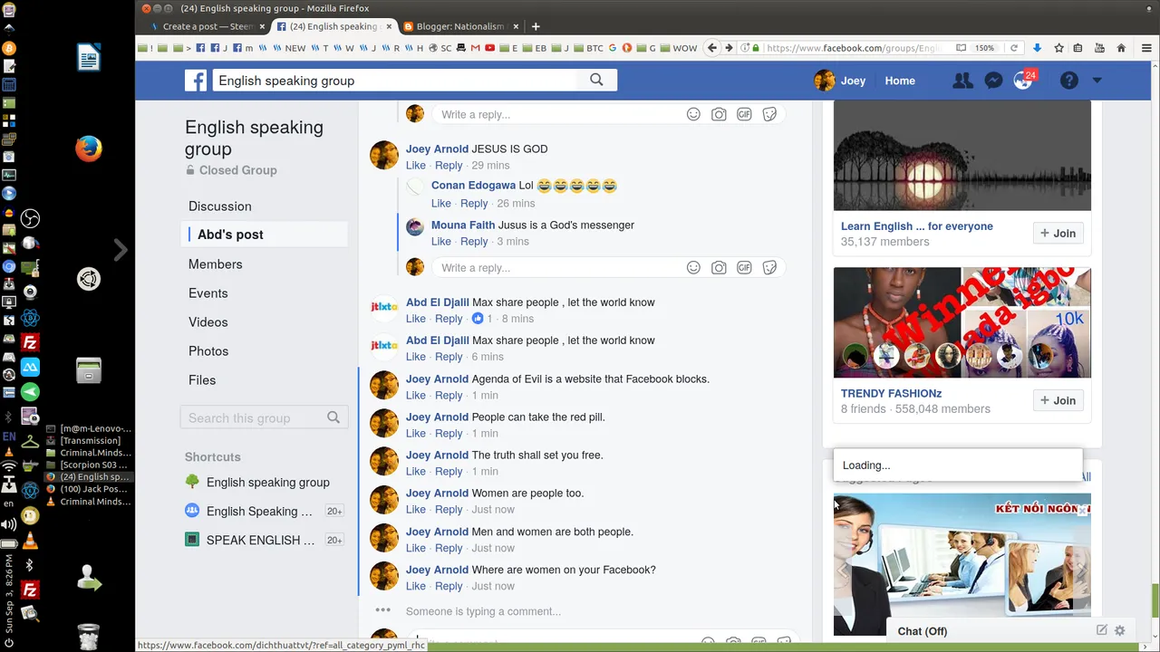The image size is (1160, 652).
Task: Open a new Firefox tab
Action: tap(536, 26)
